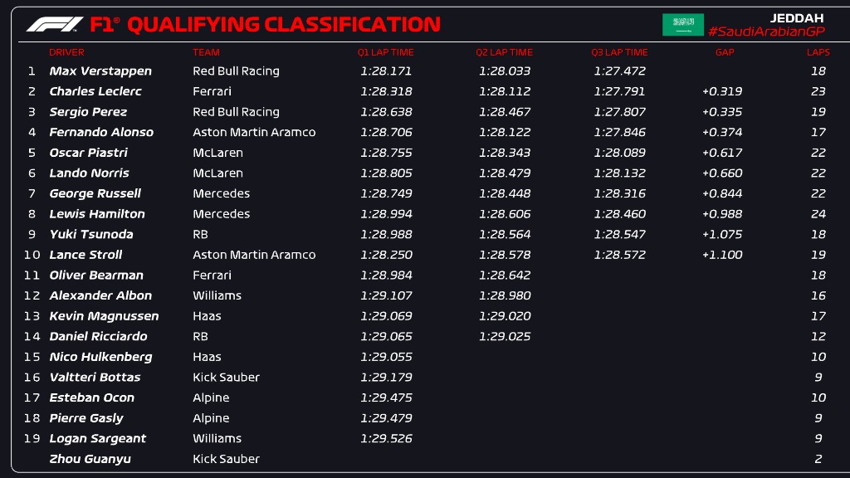Select the TEAM column header
Screen dimensions: 850x478
206,52
